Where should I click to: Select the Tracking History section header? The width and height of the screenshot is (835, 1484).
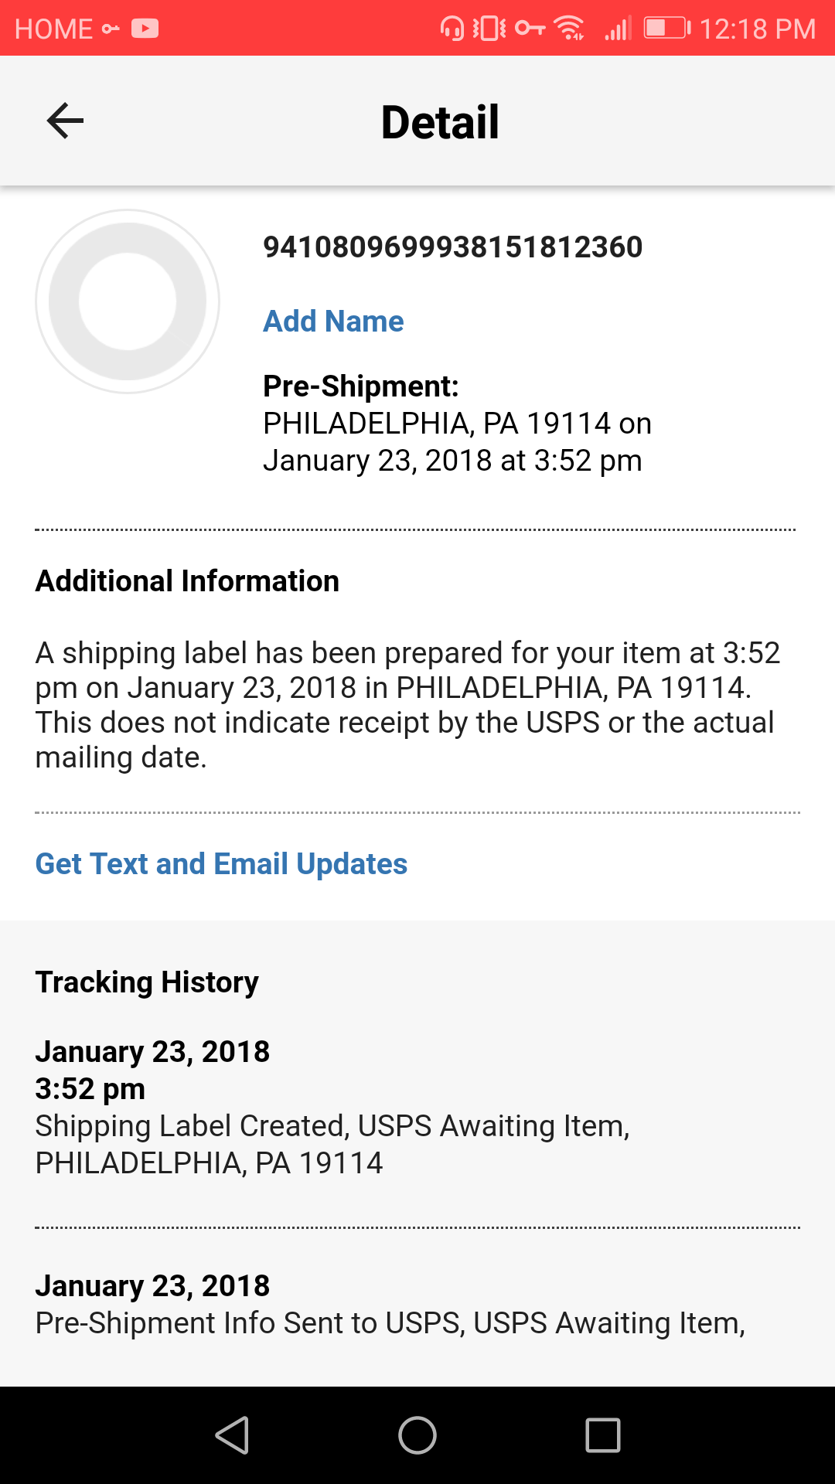click(x=147, y=982)
